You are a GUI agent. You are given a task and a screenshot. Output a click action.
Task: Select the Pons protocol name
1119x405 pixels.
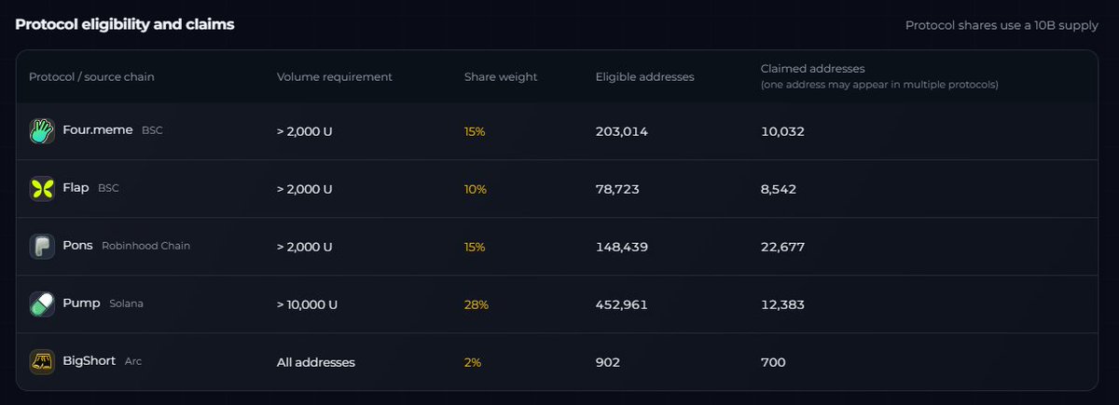tap(77, 246)
